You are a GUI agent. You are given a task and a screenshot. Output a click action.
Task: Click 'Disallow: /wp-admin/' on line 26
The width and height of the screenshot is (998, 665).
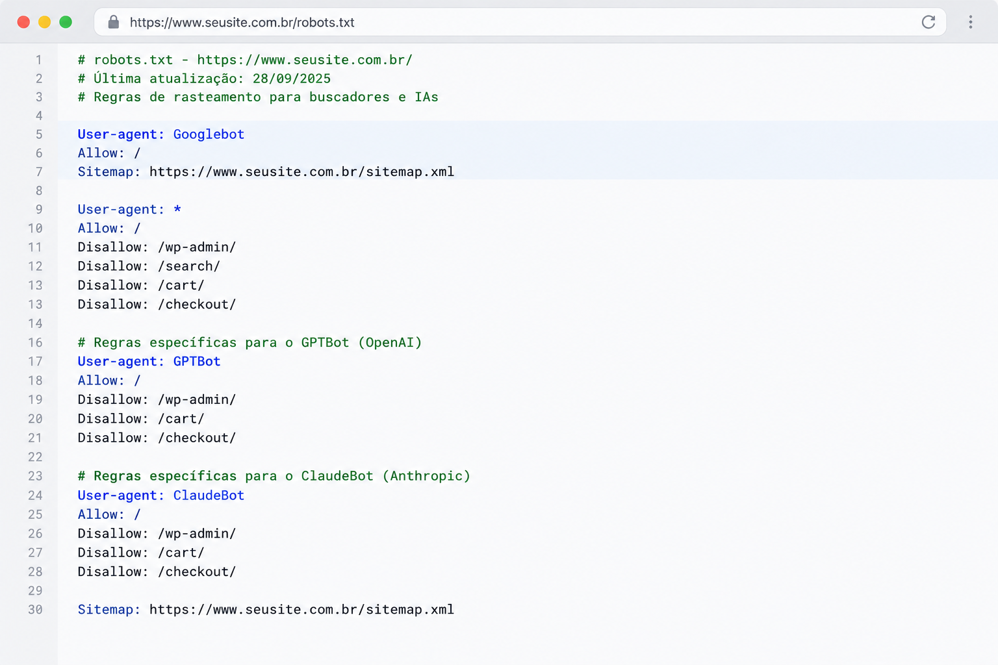[157, 533]
